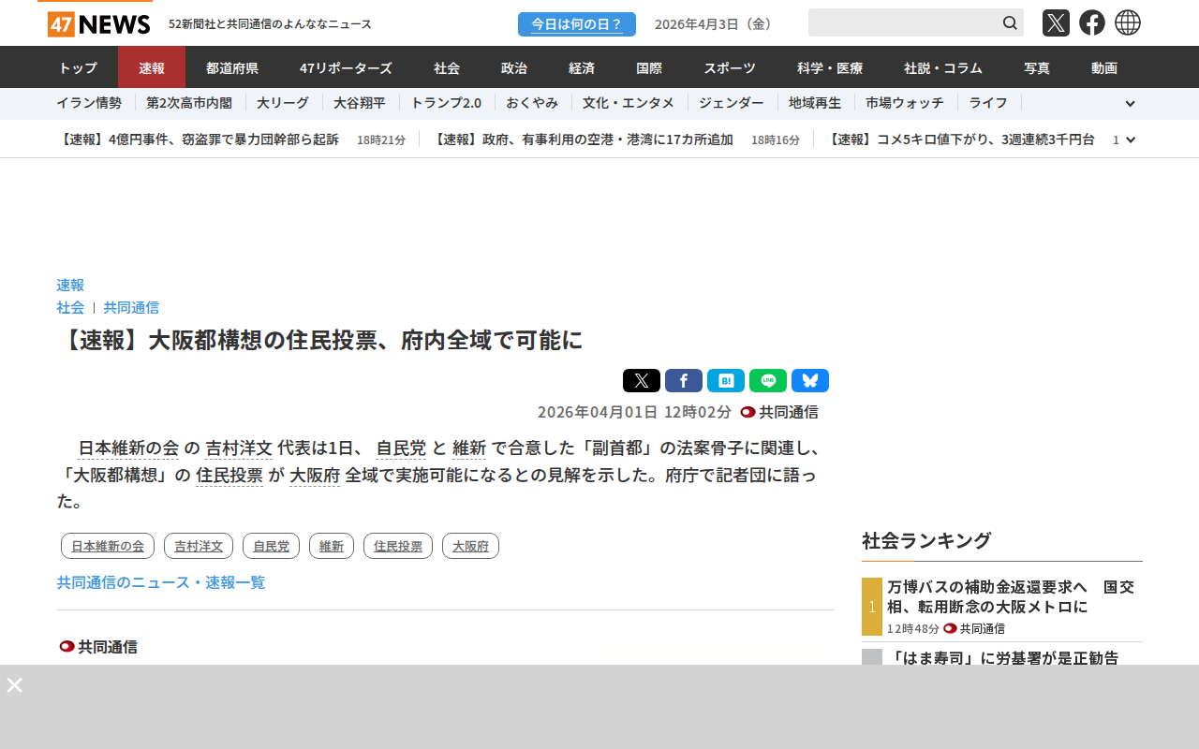Open ticker headline about コメ5キロ値下がり

(x=961, y=140)
